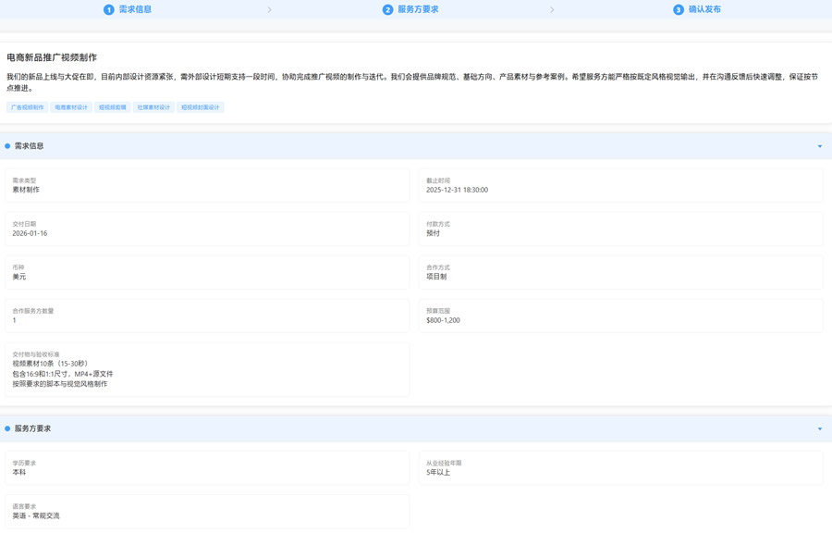This screenshot has height=533, width=832.
Task: Click the 预算范围 field showing $800-1,200
Action: (620, 316)
